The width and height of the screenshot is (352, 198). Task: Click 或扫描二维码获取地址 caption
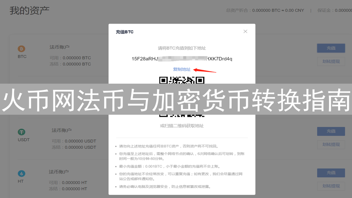pos(182,126)
